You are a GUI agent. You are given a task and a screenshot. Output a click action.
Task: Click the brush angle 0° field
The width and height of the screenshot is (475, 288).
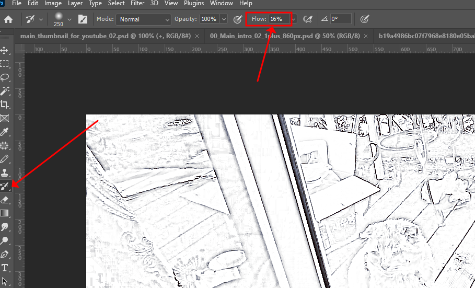click(341, 19)
